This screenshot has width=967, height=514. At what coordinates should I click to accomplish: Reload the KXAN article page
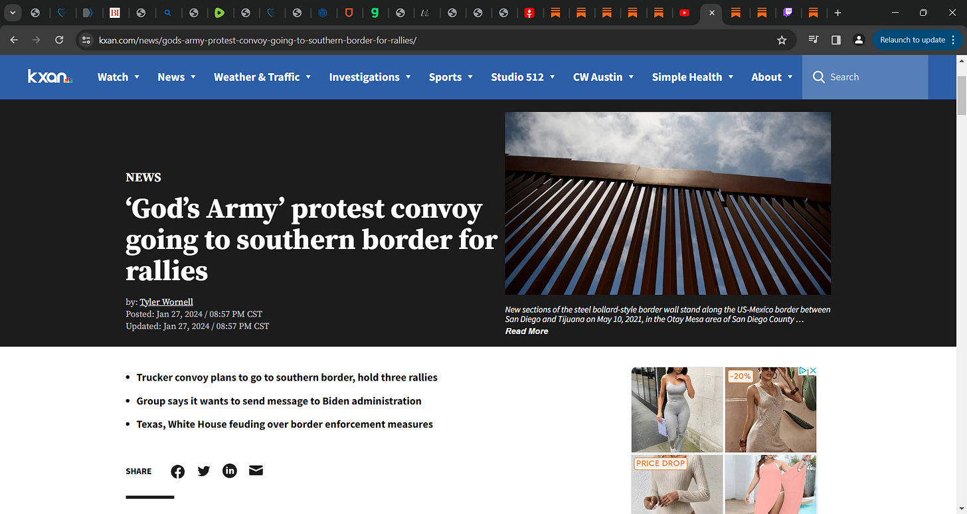[59, 40]
